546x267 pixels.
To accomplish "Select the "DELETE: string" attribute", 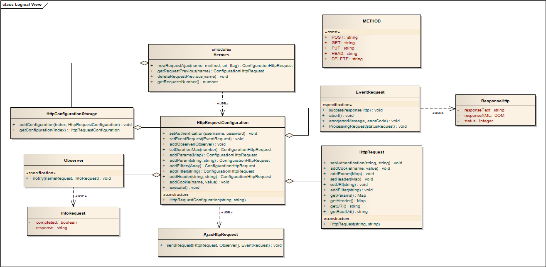I will pyautogui.click(x=347, y=59).
